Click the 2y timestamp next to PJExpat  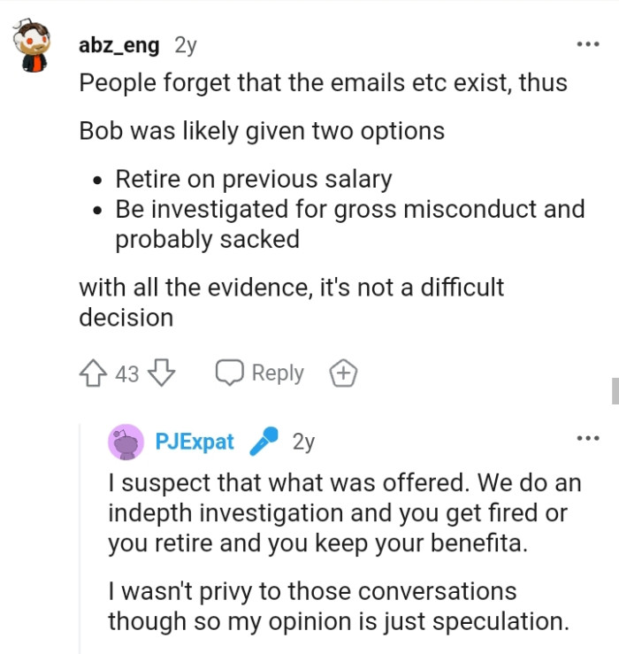point(303,441)
